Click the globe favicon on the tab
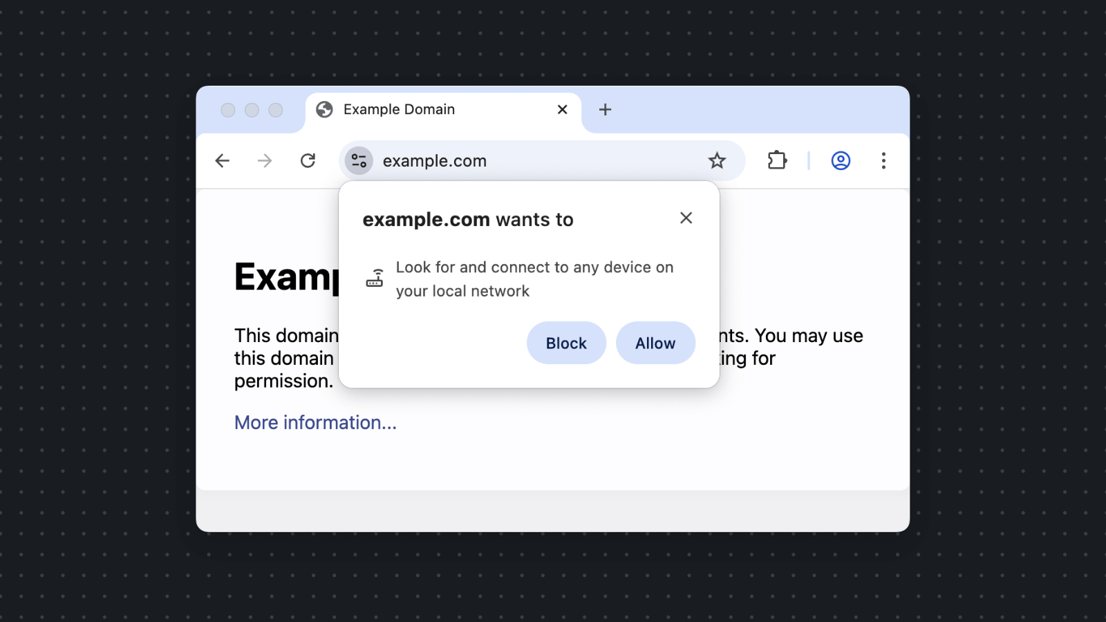 coord(325,109)
